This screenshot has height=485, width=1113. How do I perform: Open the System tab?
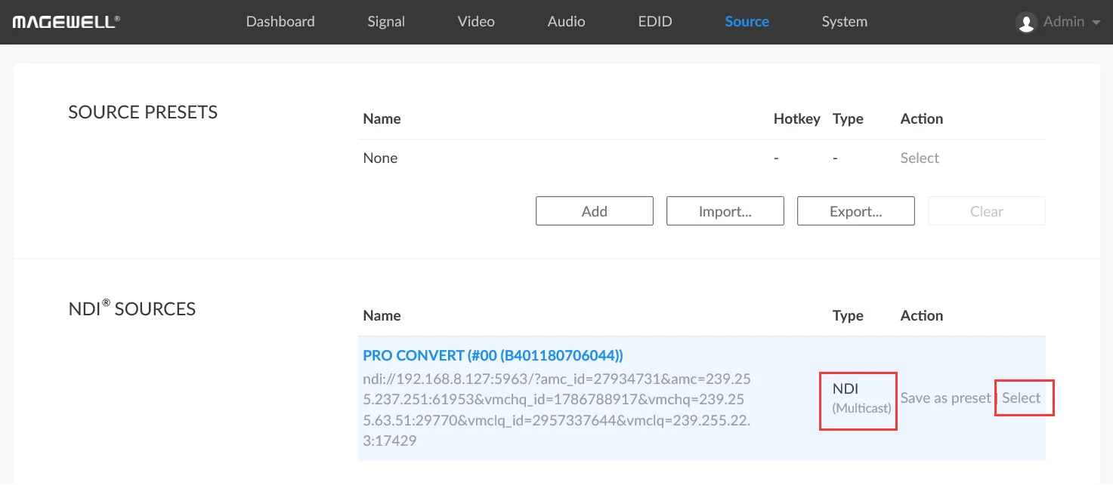[845, 22]
